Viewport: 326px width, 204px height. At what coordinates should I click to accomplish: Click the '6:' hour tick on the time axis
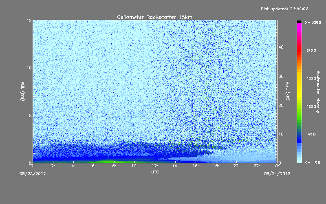[94, 166]
